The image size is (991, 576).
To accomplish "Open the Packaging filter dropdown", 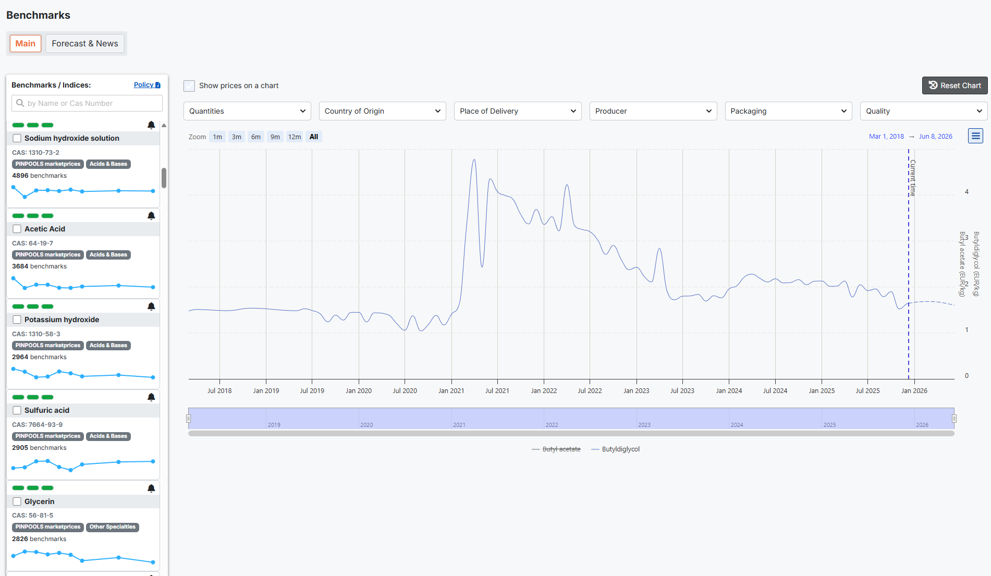I will [788, 111].
